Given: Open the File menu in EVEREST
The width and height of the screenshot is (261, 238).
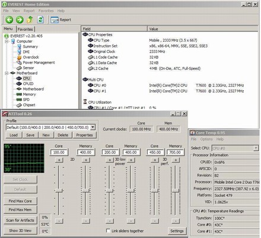Looking at the screenshot, I should (6, 11).
